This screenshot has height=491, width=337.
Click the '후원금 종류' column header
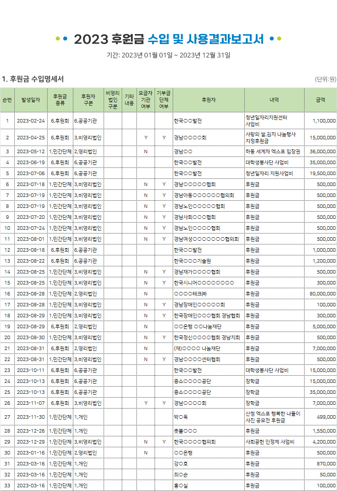click(x=60, y=100)
